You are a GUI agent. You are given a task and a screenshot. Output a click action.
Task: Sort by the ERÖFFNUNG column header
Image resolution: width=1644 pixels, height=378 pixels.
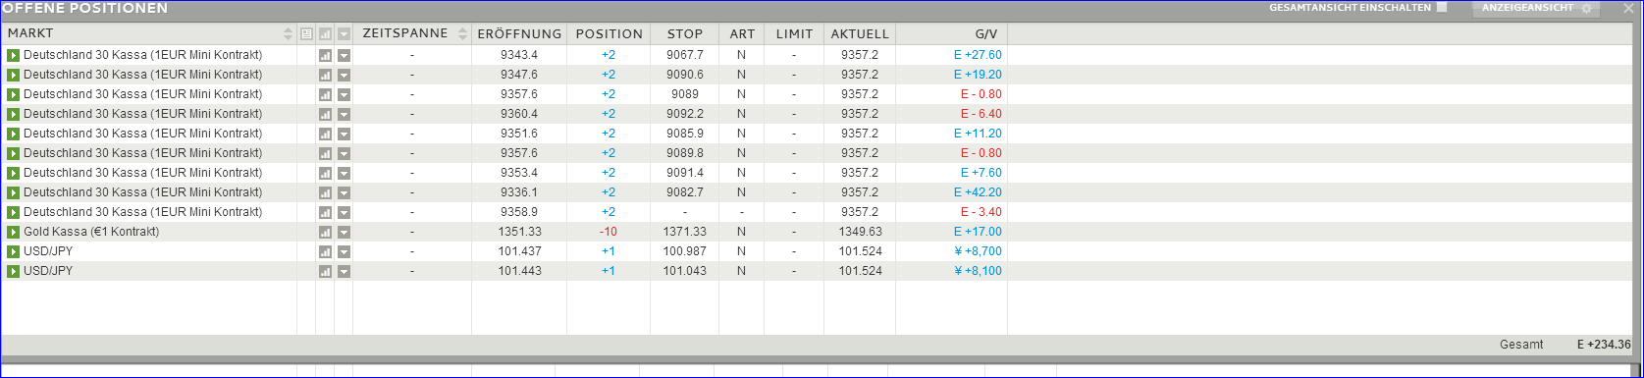click(519, 33)
